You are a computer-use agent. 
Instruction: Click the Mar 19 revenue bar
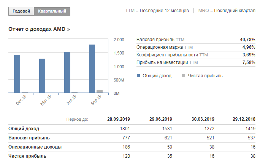click(x=42, y=76)
